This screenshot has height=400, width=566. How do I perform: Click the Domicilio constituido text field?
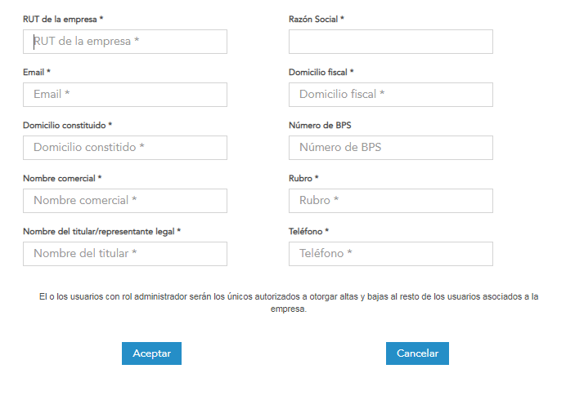pyautogui.click(x=125, y=148)
